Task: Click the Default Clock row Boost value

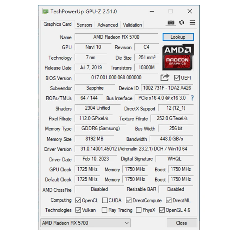Action: (181, 179)
